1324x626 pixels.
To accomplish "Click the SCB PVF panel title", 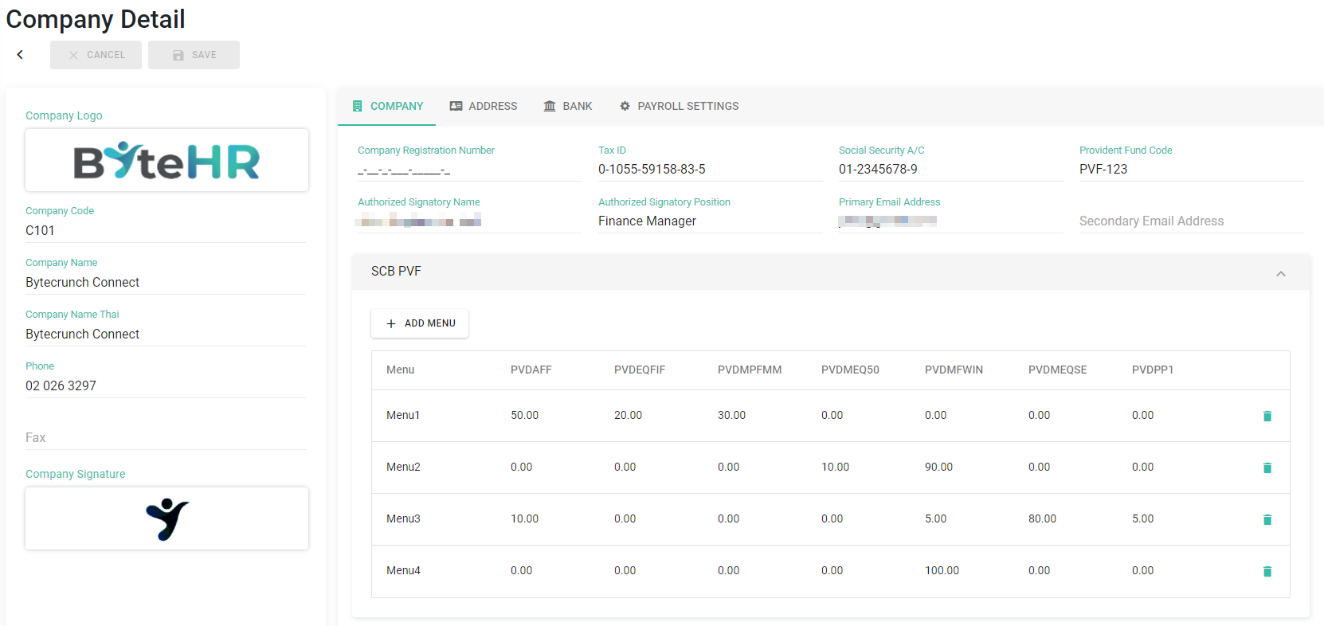I will click(x=396, y=272).
